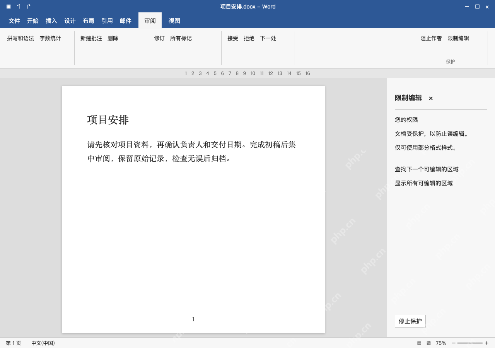Screen dimensions: 495x348
Task: Click 第 1 页 in status bar
Action: coord(14,343)
